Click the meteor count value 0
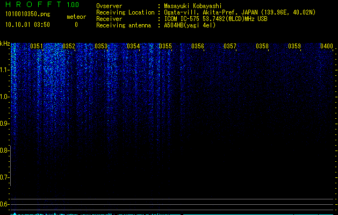 tap(76, 25)
